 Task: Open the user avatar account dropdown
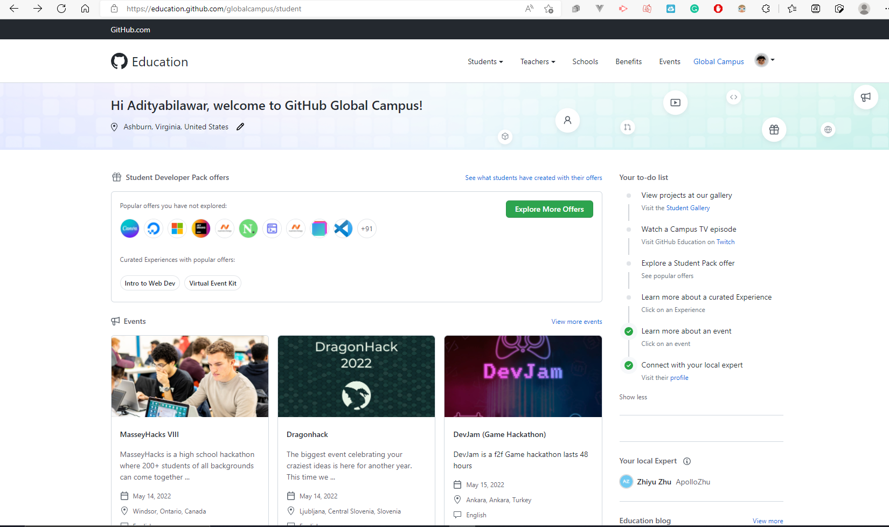tap(765, 60)
